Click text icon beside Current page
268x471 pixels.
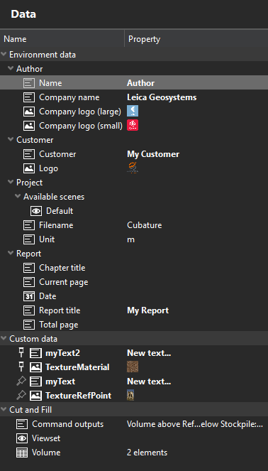click(x=29, y=282)
